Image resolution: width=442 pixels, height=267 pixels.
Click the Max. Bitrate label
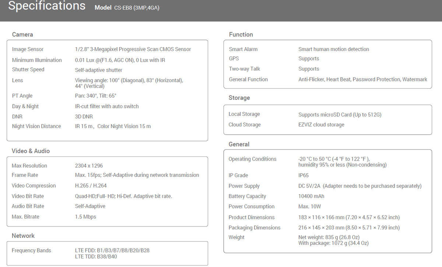(x=26, y=217)
